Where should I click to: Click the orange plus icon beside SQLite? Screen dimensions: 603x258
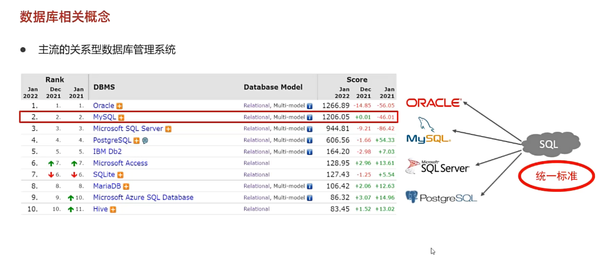(120, 175)
